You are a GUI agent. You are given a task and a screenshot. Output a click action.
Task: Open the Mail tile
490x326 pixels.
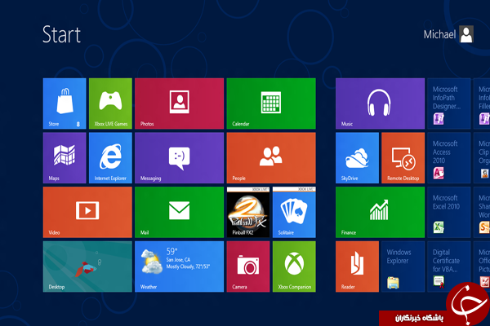pyautogui.click(x=179, y=212)
